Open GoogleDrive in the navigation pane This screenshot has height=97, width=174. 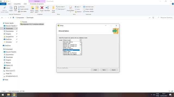coord(10,37)
